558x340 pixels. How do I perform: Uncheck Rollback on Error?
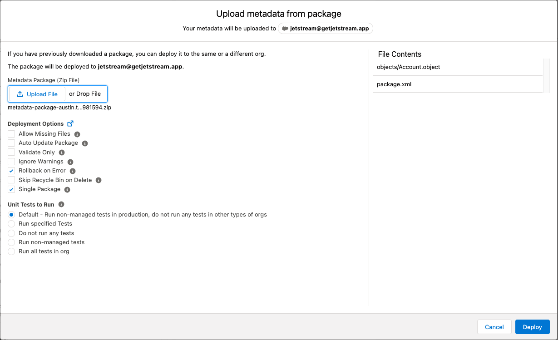(x=11, y=171)
